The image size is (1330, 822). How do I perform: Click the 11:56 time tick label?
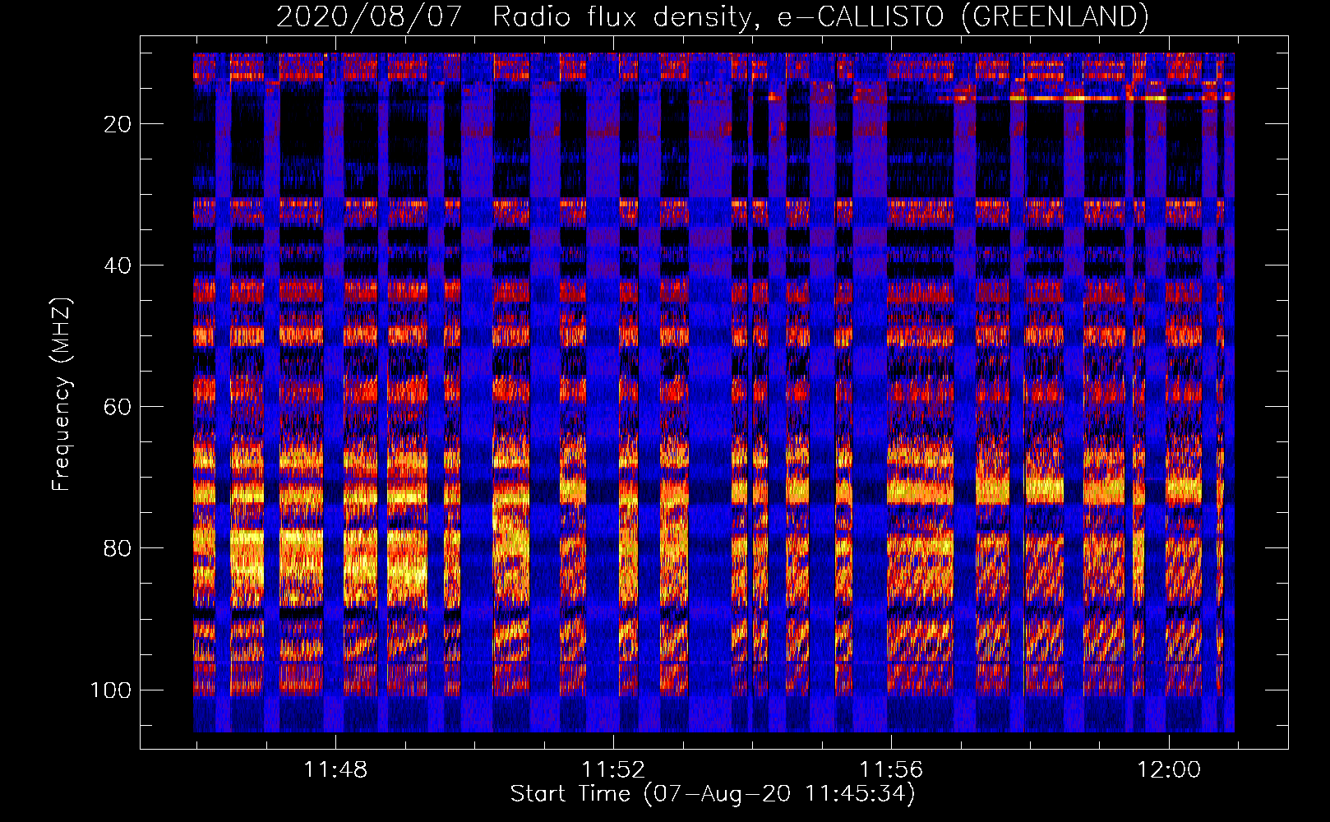click(x=891, y=769)
